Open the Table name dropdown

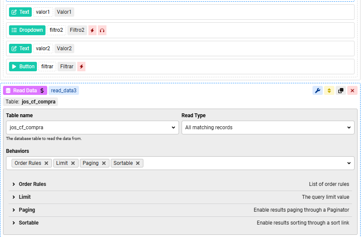[92, 128]
